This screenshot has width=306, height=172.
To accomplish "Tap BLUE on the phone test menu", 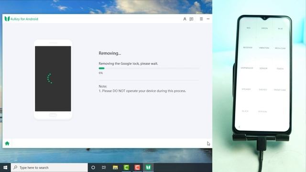I will [280, 29].
